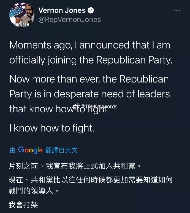Image resolution: width=190 pixels, height=213 pixels.
Task: Visit the @RepVernonJones handle
Action: [70, 20]
